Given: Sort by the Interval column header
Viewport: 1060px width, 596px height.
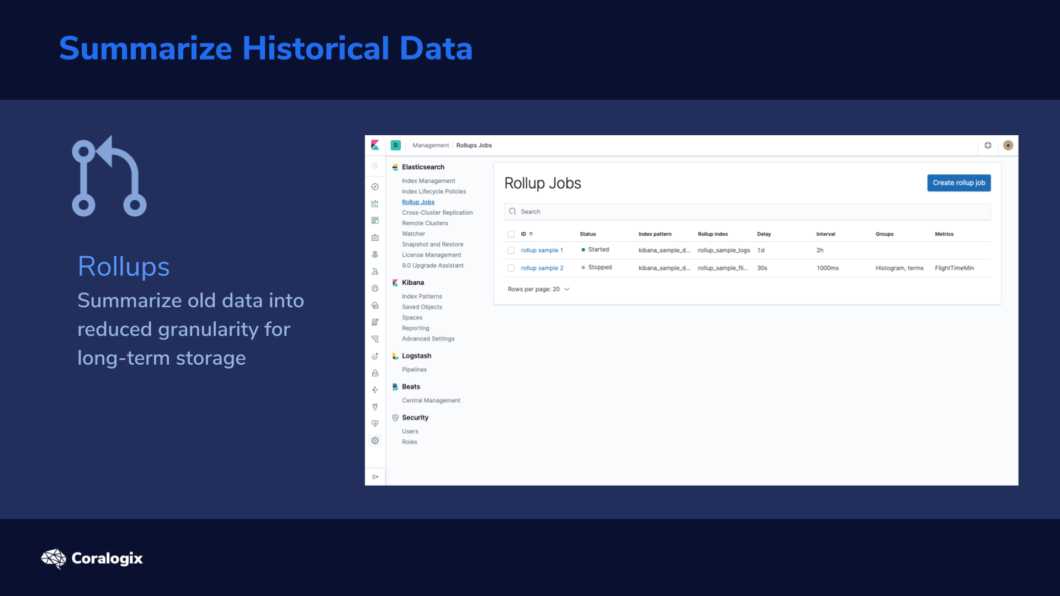Looking at the screenshot, I should click(825, 234).
